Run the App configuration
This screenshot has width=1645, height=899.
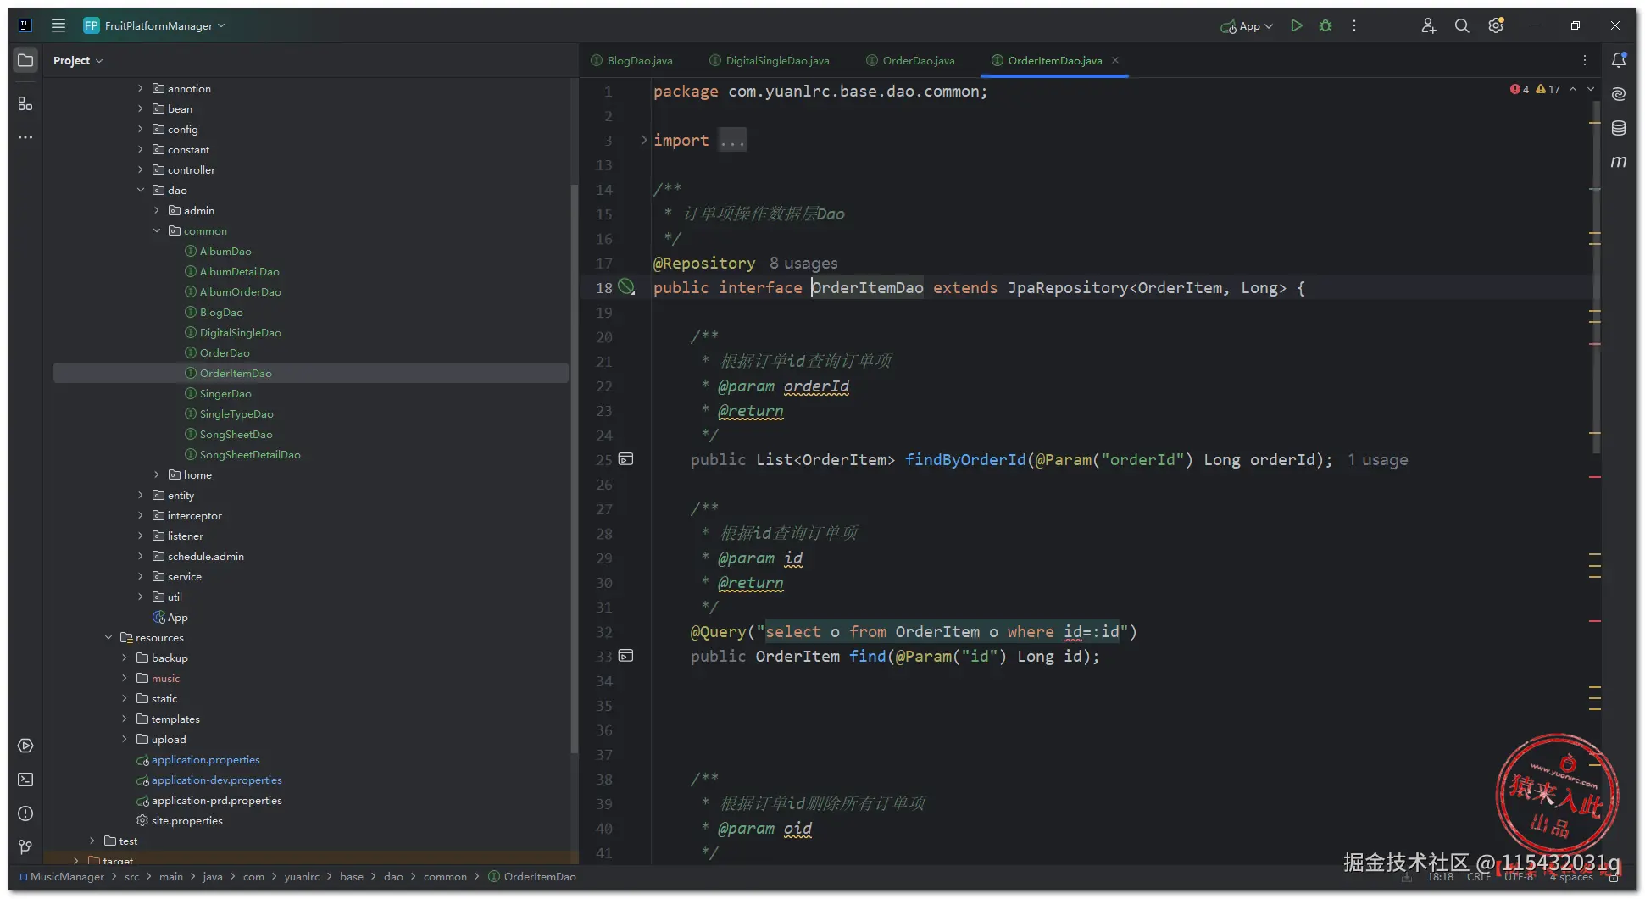[x=1296, y=25]
